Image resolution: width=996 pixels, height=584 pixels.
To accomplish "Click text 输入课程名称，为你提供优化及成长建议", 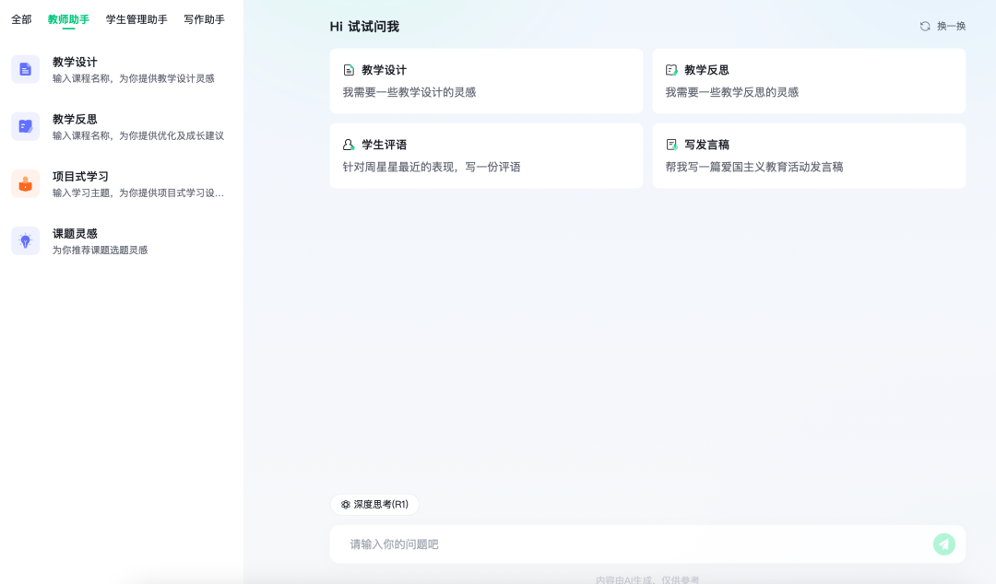I will point(137,135).
